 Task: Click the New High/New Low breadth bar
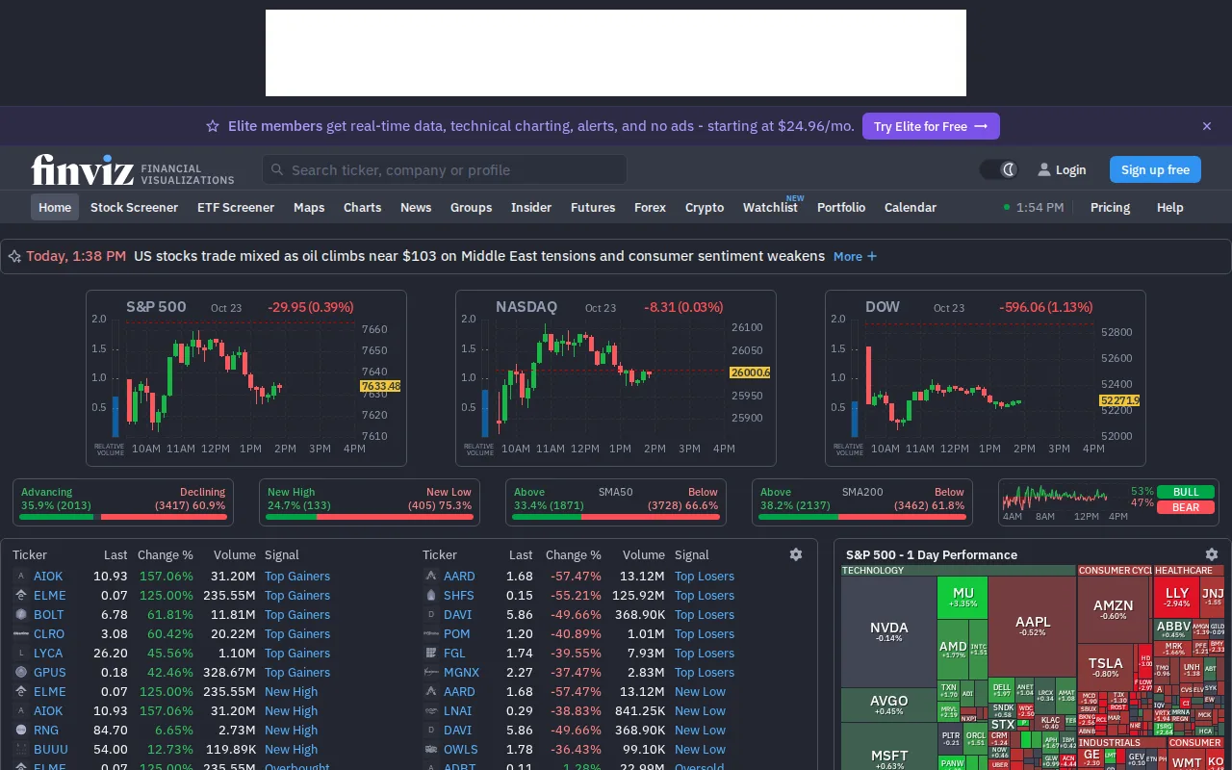tap(370, 503)
